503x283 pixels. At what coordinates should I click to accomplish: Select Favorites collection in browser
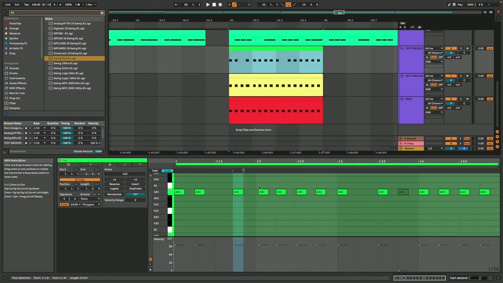click(15, 23)
